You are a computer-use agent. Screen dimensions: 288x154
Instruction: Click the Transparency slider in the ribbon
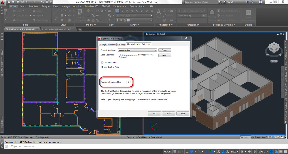click(x=189, y=16)
